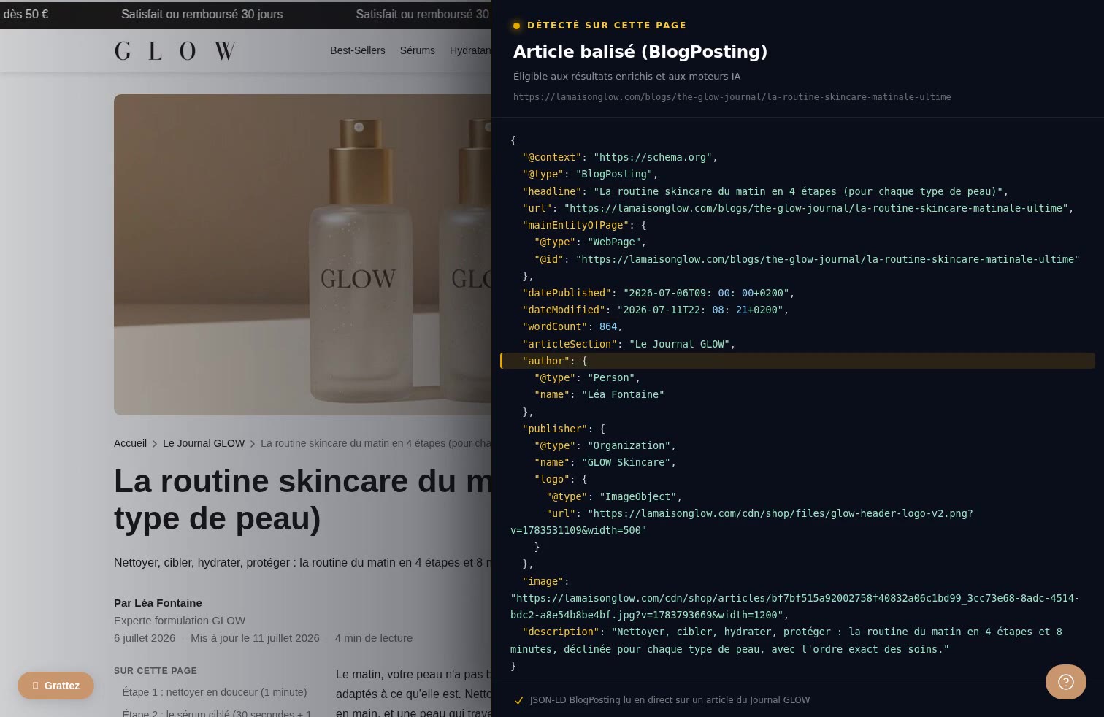This screenshot has height=717, width=1104.
Task: Click author name Par Léa Fontaine
Action: 158,603
